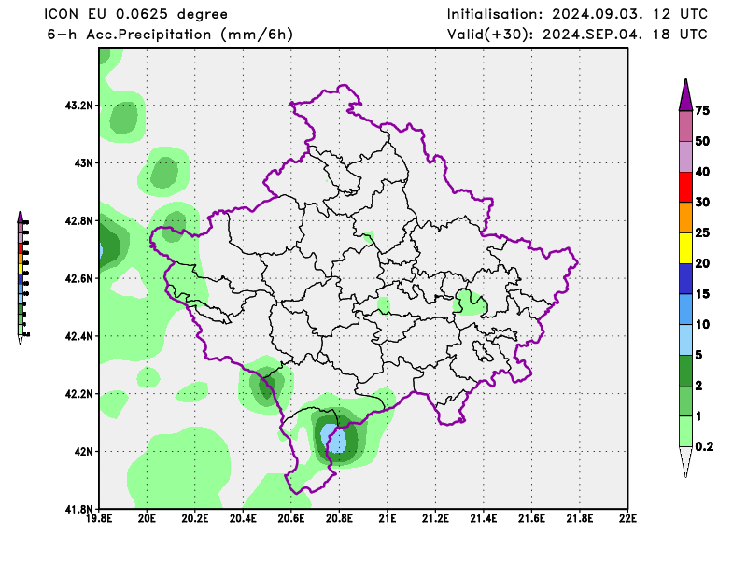The image size is (747, 577).
Task: Click the white arrow below 0.2 in legend
Action: 685,461
